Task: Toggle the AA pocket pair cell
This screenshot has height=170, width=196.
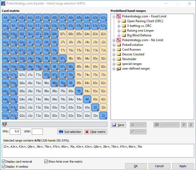Action: (6, 18)
